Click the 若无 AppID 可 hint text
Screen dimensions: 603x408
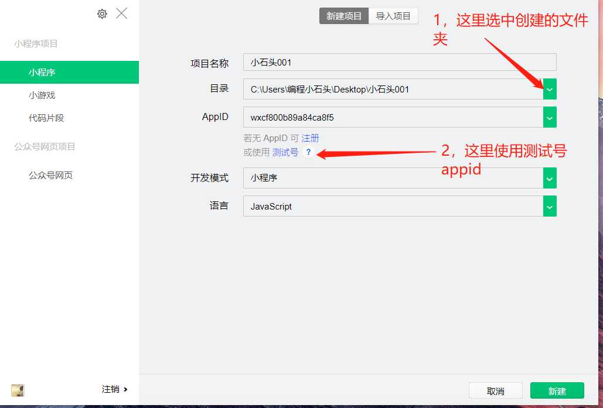pyautogui.click(x=271, y=138)
